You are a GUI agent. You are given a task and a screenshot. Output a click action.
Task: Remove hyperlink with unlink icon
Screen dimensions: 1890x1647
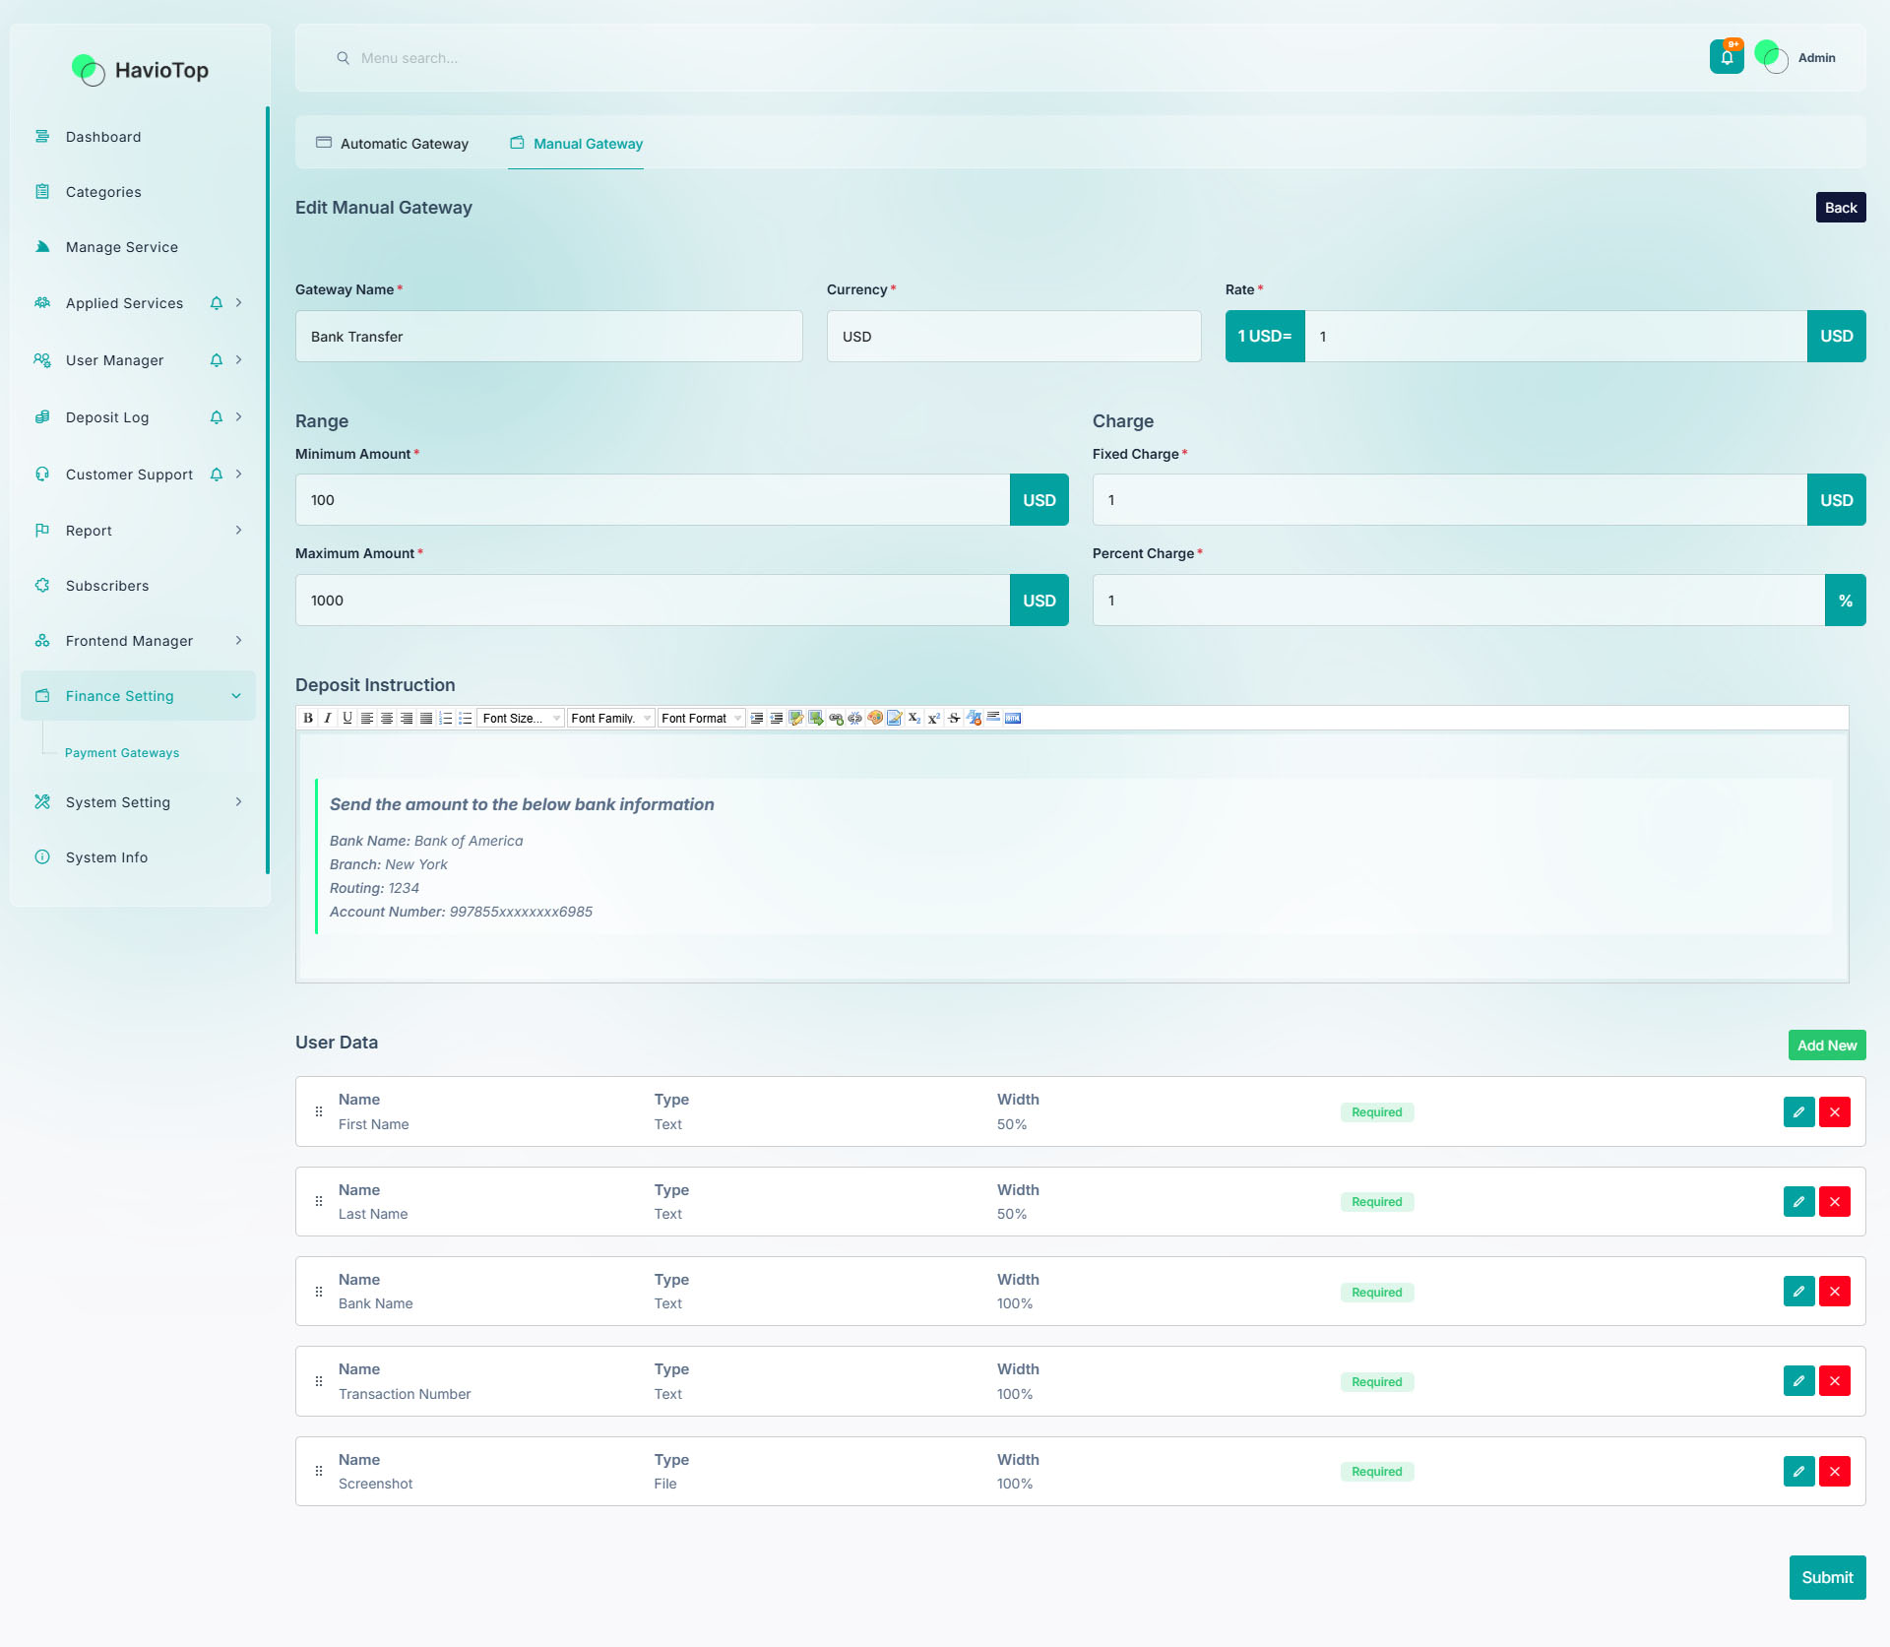[855, 718]
